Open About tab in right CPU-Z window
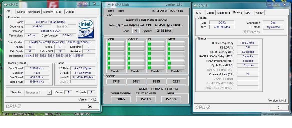The image size is (292, 128). point(260,13)
